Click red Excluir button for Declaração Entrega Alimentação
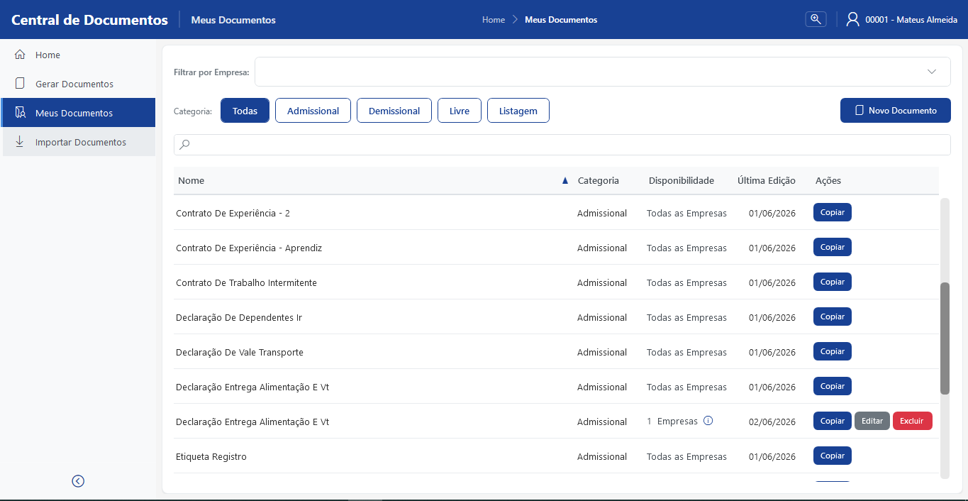 point(912,421)
